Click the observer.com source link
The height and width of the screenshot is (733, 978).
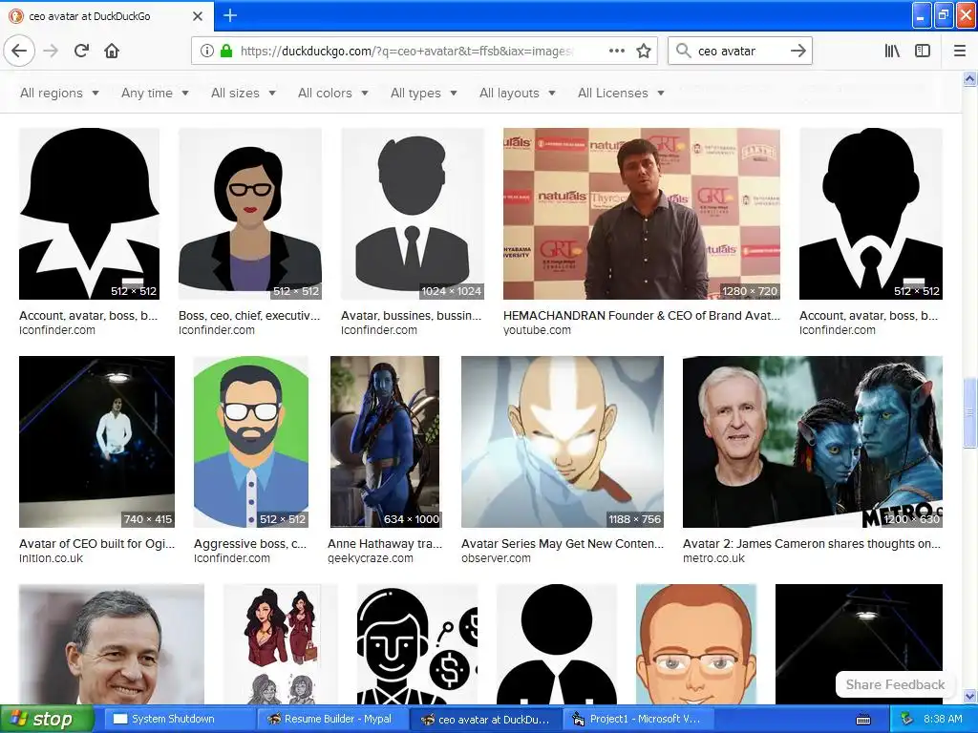(496, 558)
